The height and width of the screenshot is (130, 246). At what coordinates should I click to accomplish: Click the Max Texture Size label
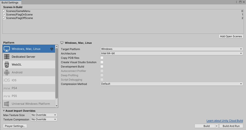pos(14,115)
